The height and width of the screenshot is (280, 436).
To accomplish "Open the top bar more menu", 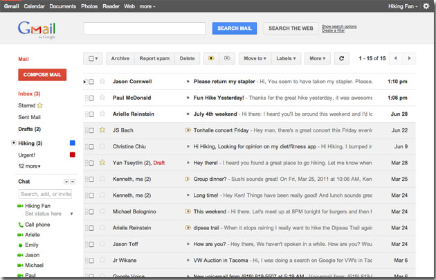I will (x=147, y=6).
